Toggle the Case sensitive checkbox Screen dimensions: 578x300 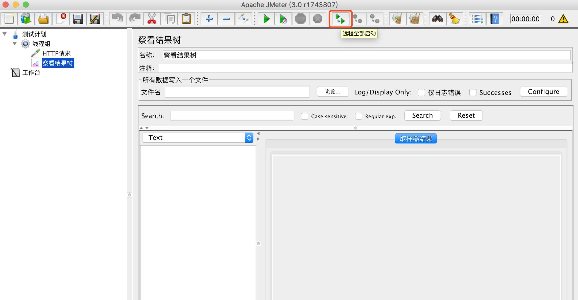(304, 116)
